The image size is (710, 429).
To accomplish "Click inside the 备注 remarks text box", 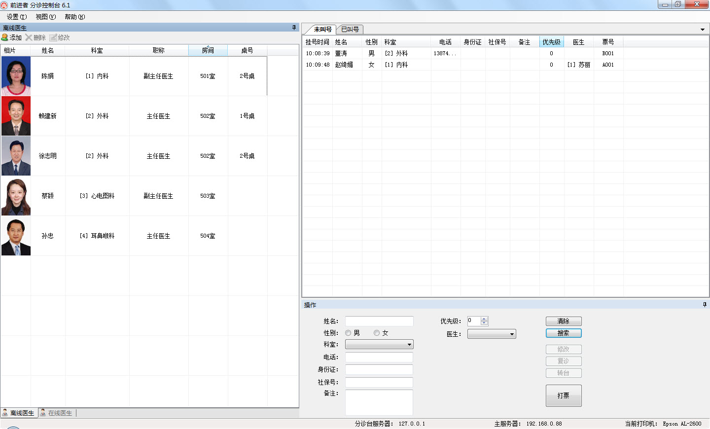I will click(x=379, y=402).
